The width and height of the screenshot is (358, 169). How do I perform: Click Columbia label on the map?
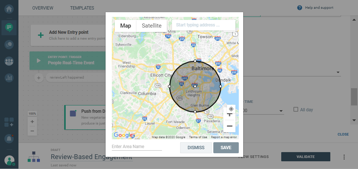147,94
